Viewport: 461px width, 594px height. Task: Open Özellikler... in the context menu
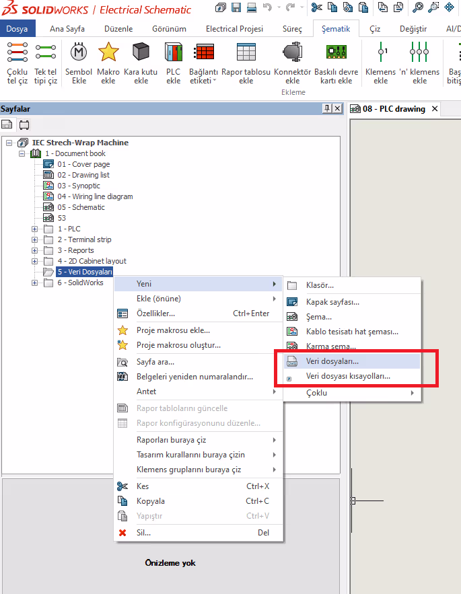[199, 313]
